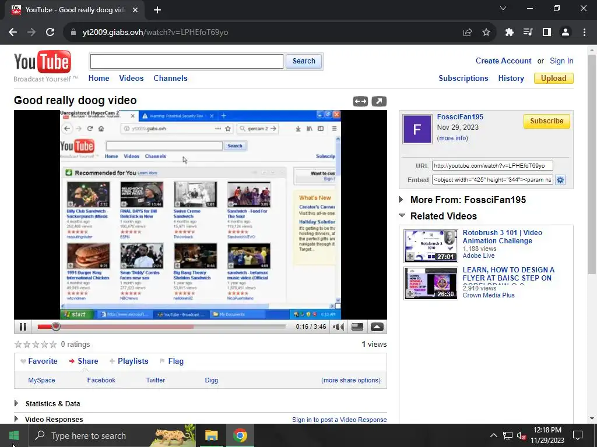The height and width of the screenshot is (447, 597).
Task: Bookmark this page with star icon
Action: (x=486, y=33)
